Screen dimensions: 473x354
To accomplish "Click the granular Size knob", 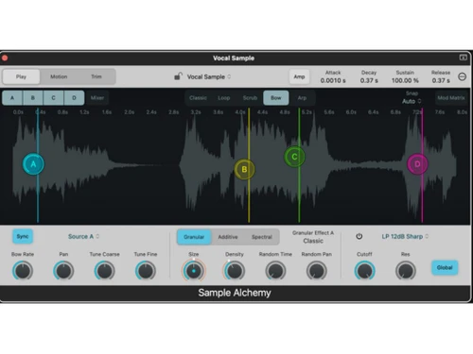I will coord(194,271).
